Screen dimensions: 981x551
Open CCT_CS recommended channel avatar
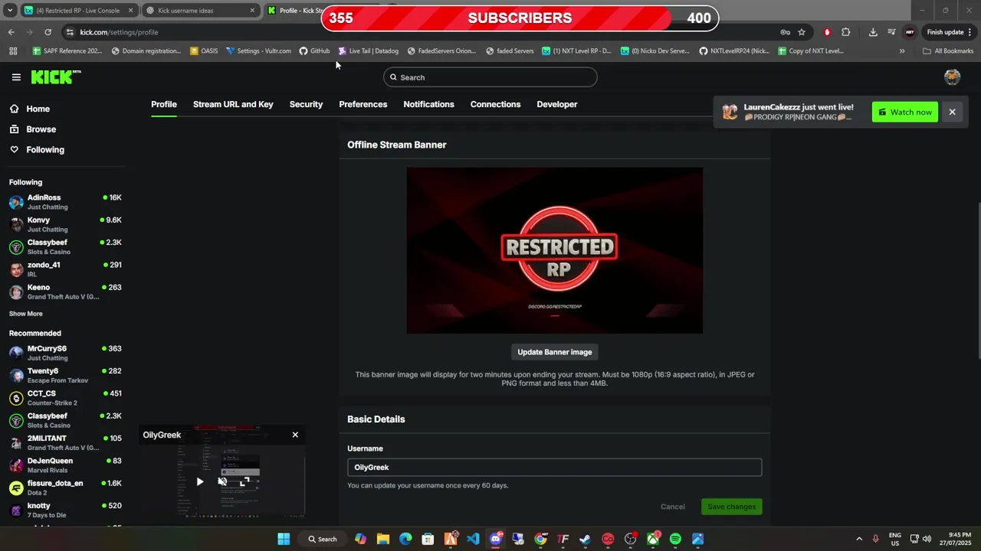pos(16,398)
